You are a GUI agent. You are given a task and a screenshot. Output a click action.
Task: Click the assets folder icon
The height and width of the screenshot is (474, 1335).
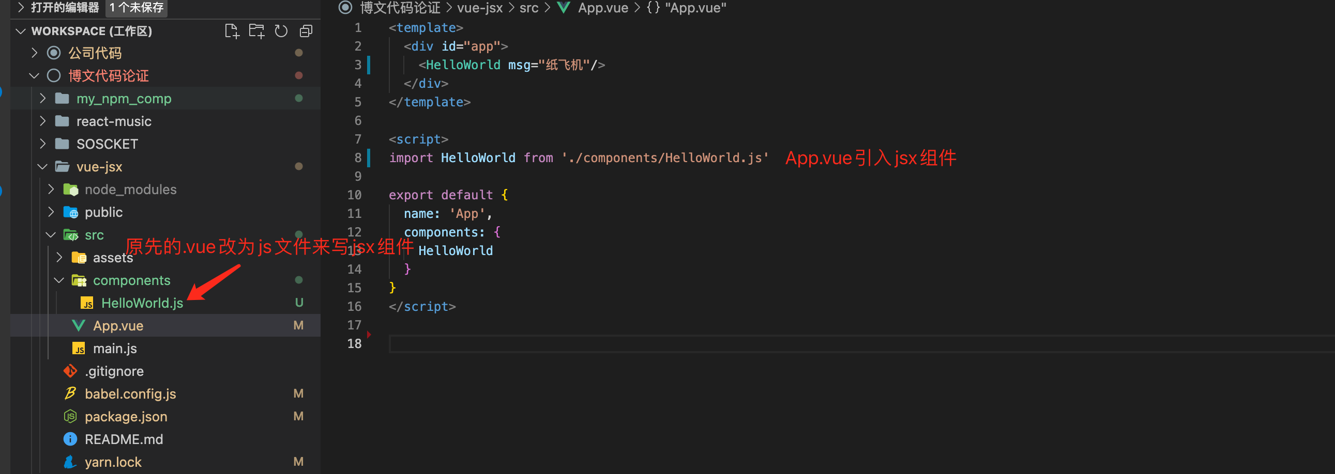79,258
